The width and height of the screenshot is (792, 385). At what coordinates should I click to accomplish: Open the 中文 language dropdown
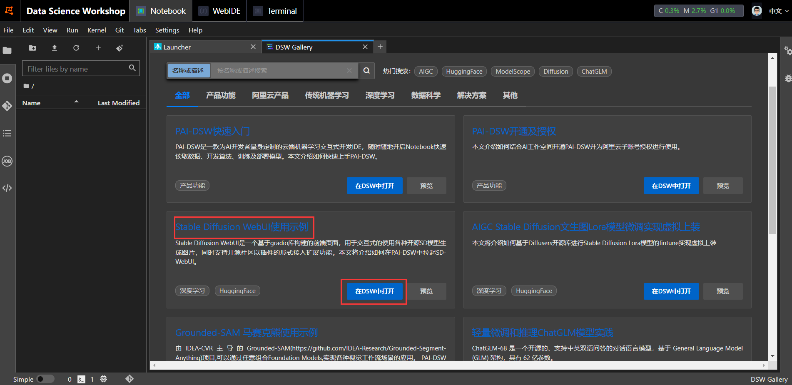[x=779, y=11]
